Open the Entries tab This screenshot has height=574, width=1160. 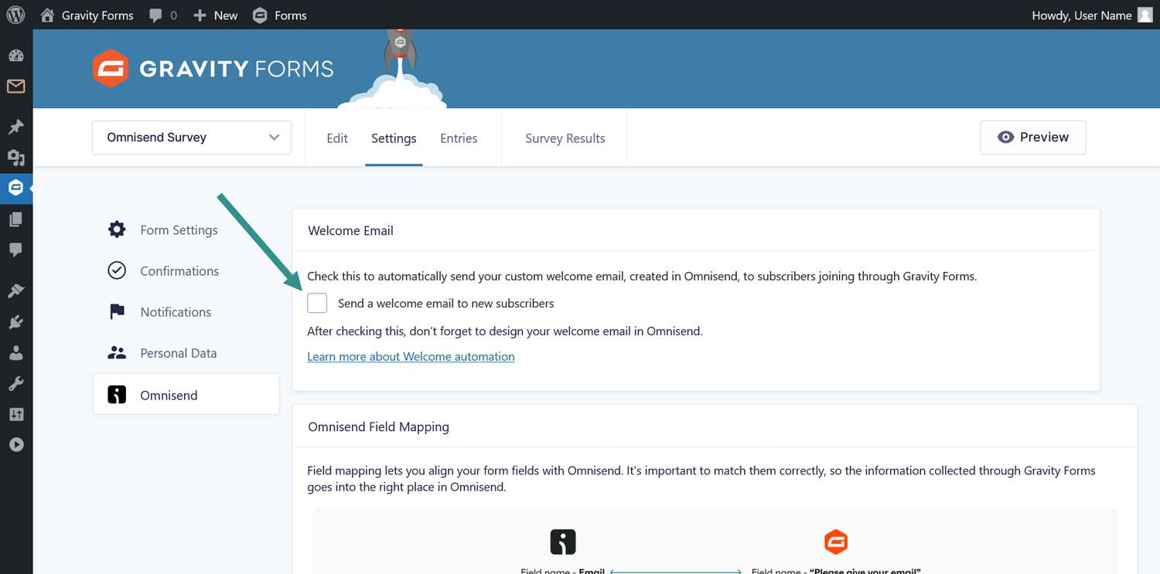click(459, 138)
